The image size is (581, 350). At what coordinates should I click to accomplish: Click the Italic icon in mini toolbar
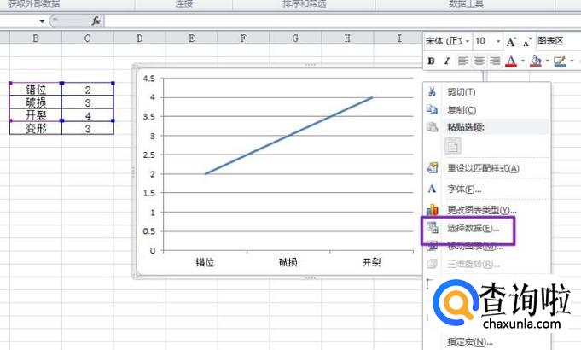point(447,61)
